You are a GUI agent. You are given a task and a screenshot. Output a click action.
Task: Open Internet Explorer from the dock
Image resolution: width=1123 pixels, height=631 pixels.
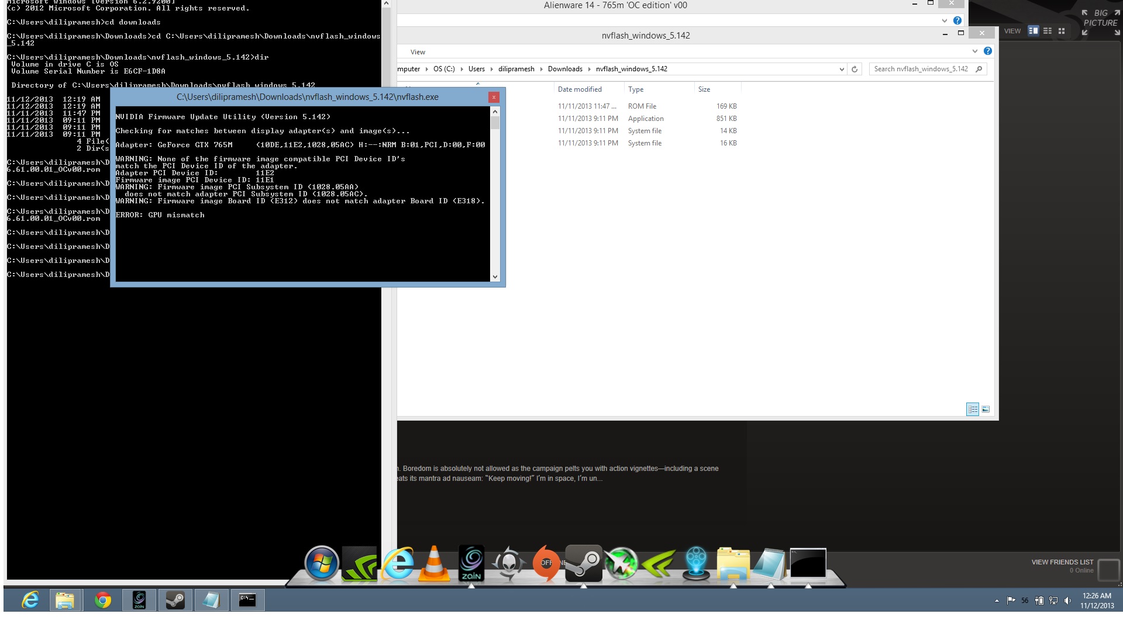(398, 564)
